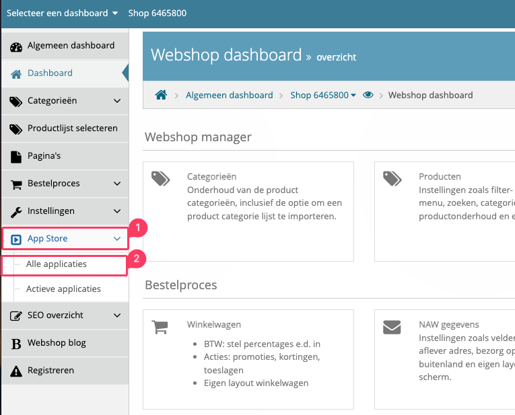Select Alle applicaties under App Store
The height and width of the screenshot is (415, 515).
pos(57,264)
